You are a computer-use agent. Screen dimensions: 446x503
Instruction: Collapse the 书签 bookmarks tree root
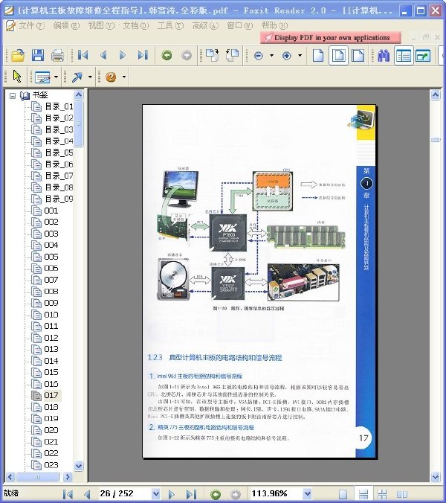13,95
